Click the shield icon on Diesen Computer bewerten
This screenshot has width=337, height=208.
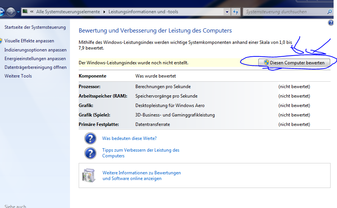pos(267,62)
